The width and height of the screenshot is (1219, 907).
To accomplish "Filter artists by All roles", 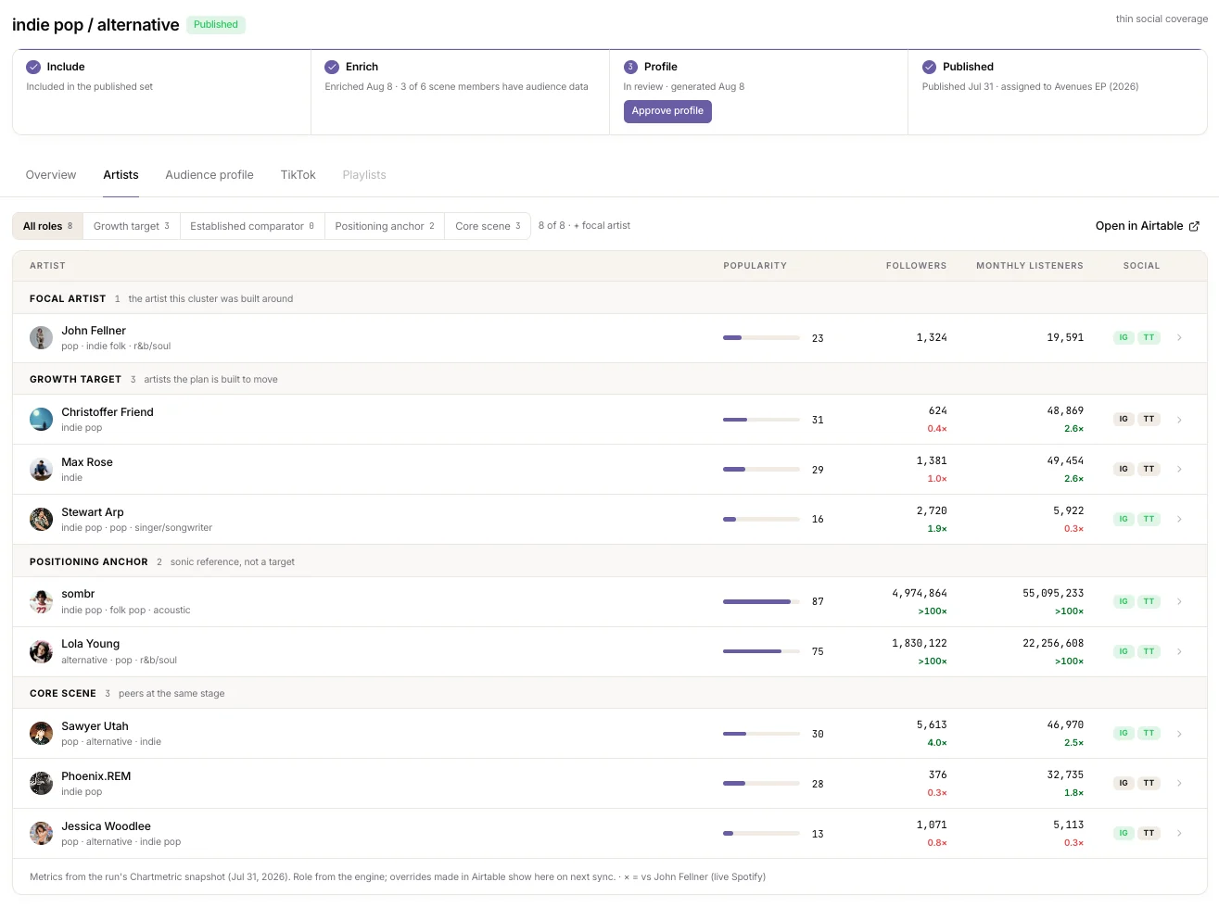I will [x=47, y=226].
